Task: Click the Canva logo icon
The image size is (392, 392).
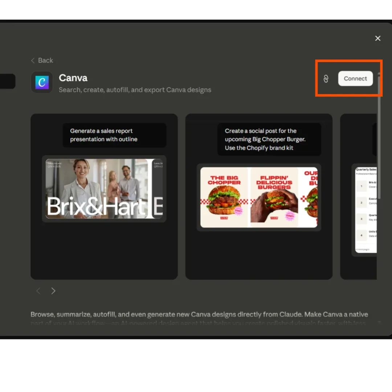Action: [42, 82]
